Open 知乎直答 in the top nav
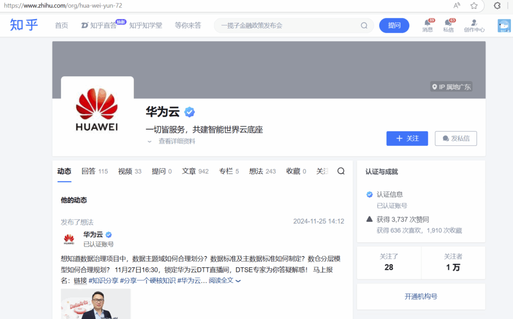 click(103, 25)
